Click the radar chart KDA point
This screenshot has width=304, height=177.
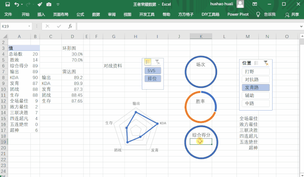[x=157, y=123]
